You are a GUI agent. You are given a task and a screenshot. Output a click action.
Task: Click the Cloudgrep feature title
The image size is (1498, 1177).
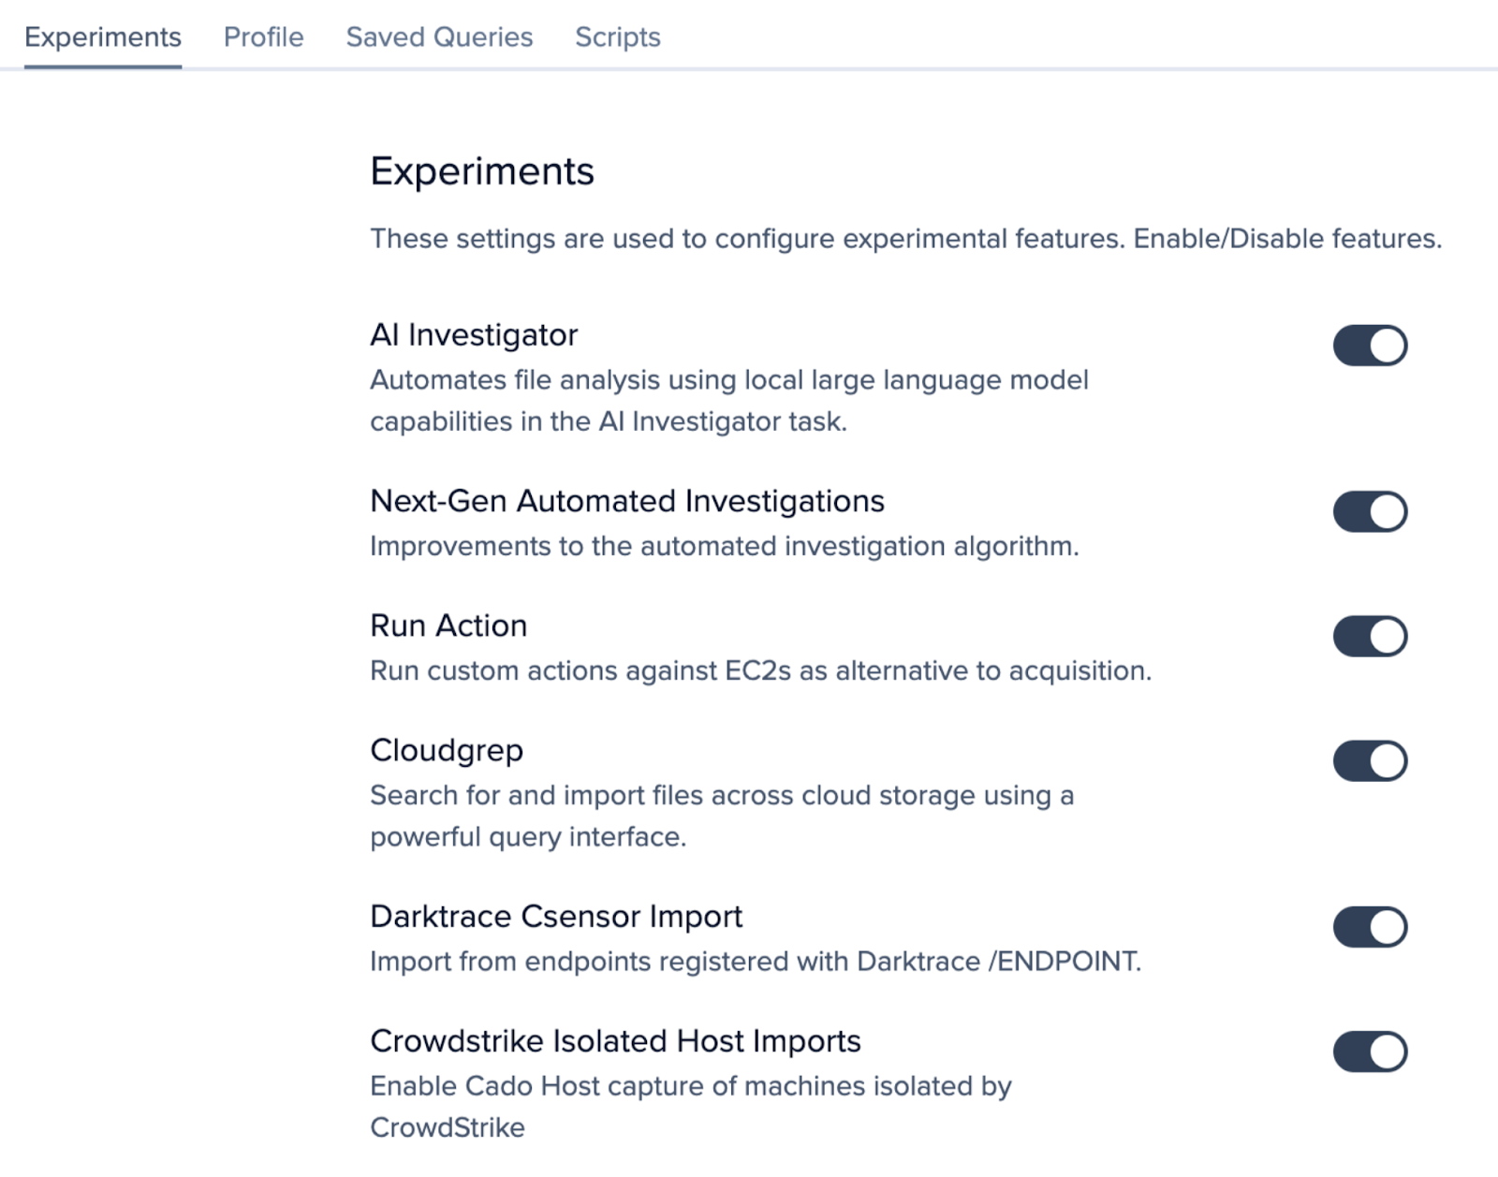coord(447,750)
